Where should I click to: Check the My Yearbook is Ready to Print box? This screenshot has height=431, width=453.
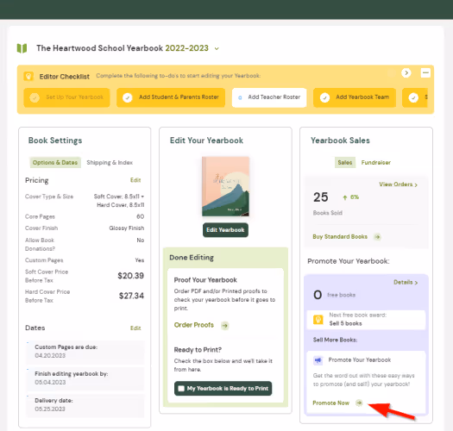coord(181,389)
